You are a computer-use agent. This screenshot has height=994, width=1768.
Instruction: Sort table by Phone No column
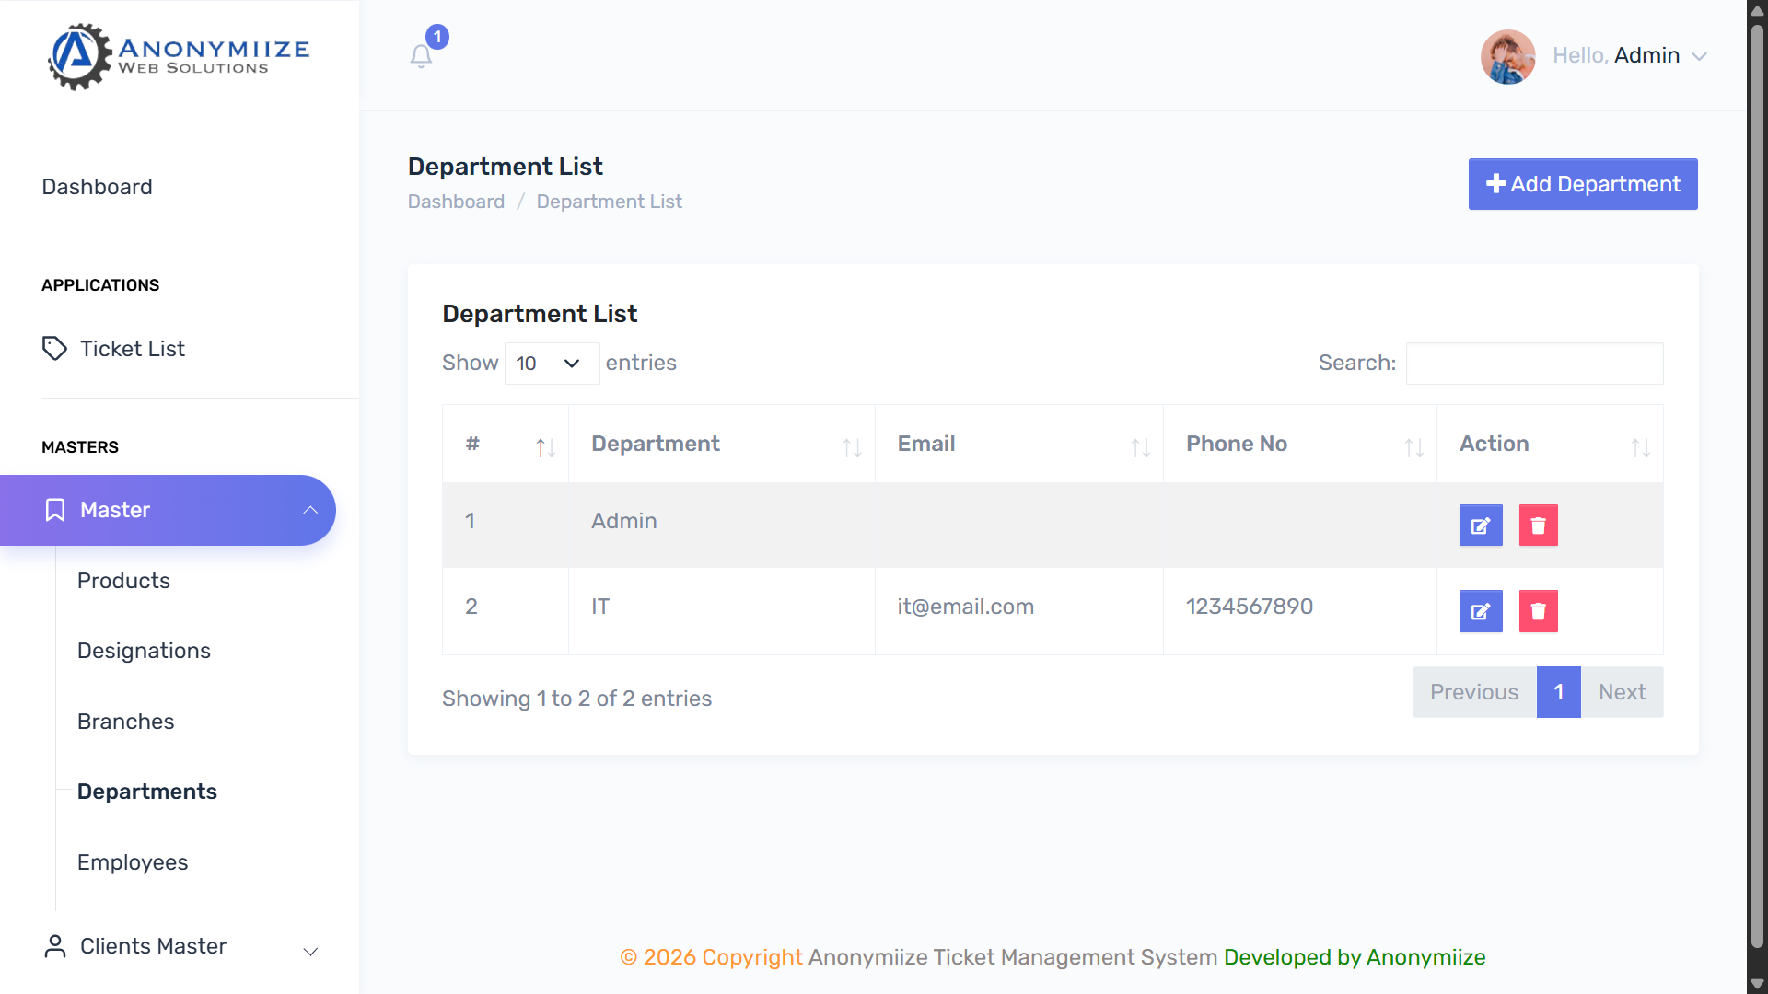point(1300,444)
